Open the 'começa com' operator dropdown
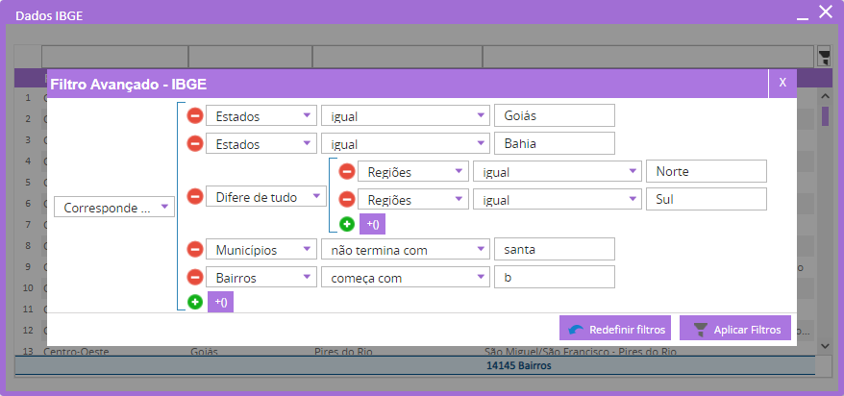 [403, 278]
